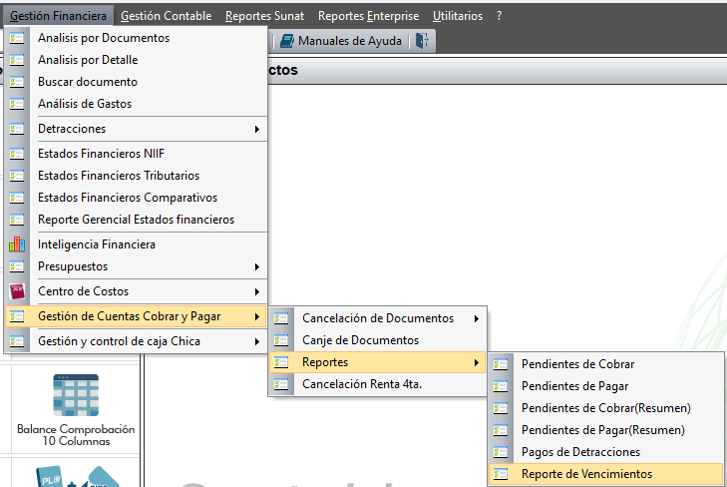Expand Gestión de Cuentas Cobrar y Pagar arrow
The image size is (727, 487).
pos(257,316)
